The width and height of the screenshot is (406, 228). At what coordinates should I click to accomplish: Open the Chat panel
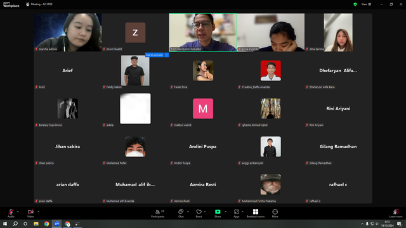click(x=181, y=213)
